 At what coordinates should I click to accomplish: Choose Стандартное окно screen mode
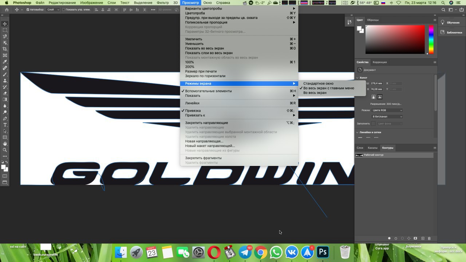coord(332,83)
